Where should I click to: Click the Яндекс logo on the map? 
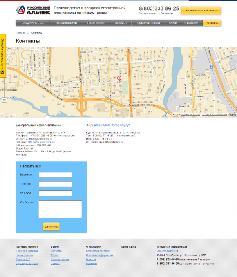click(233, 115)
